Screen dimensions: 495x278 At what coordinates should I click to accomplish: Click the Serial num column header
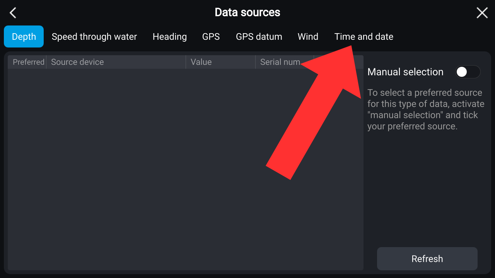[280, 62]
